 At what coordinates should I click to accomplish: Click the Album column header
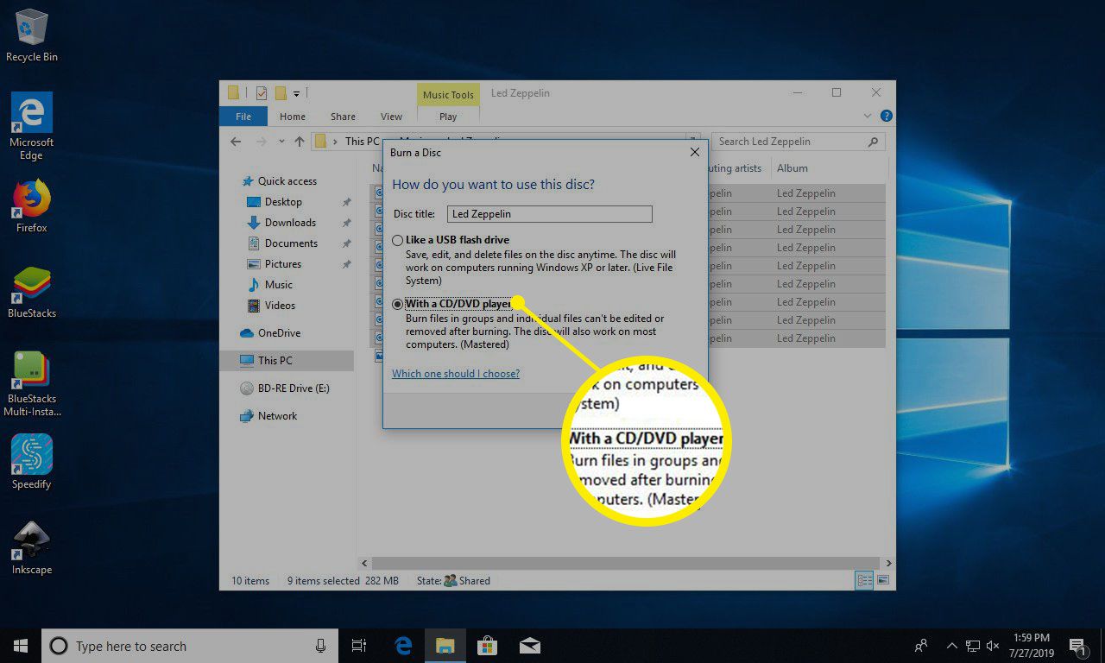pyautogui.click(x=792, y=168)
